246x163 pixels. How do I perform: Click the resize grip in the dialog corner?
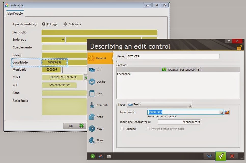point(242,157)
